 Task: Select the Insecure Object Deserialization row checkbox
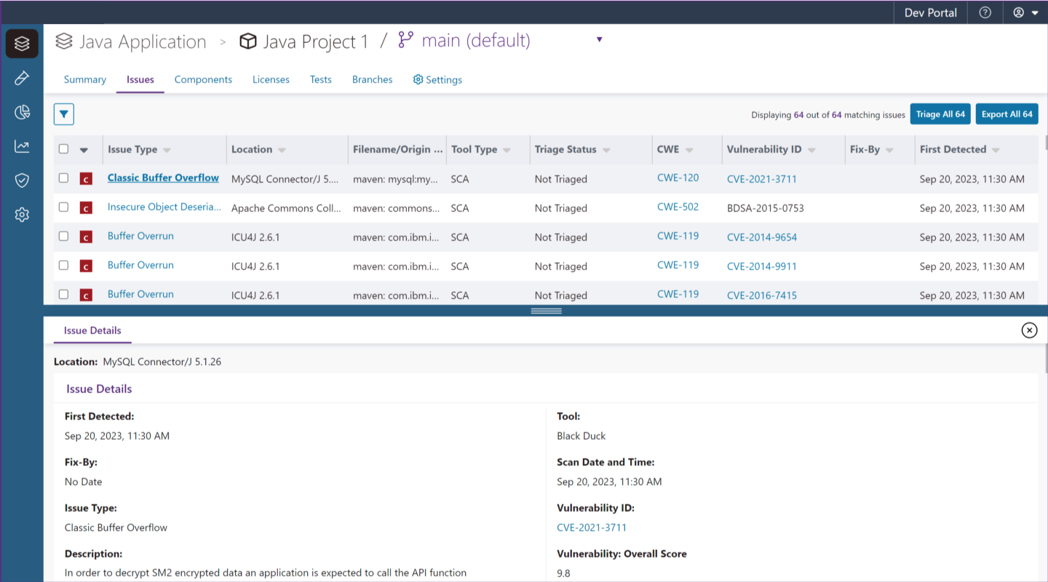point(63,207)
